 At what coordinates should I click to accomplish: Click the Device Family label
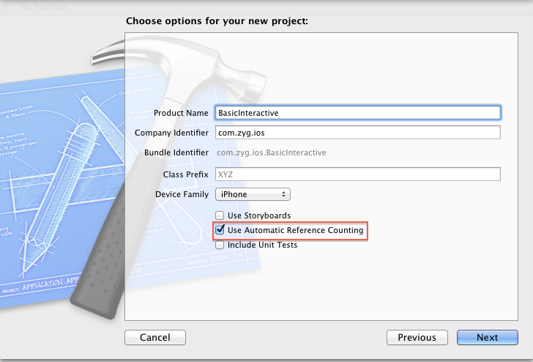pos(182,194)
